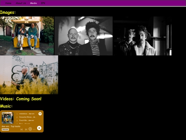Open the van tailgate band photo
The width and height of the screenshot is (186, 140).
pyautogui.click(x=27, y=36)
